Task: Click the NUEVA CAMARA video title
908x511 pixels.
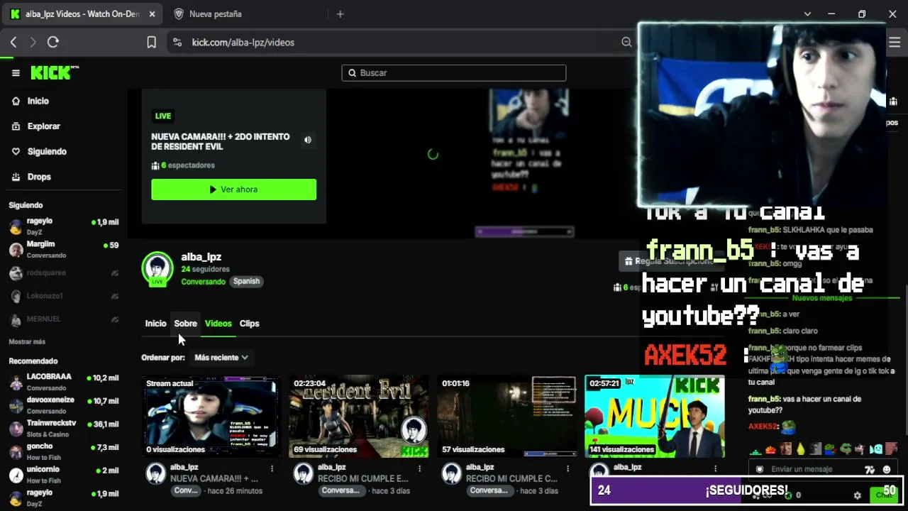Action: point(214,479)
